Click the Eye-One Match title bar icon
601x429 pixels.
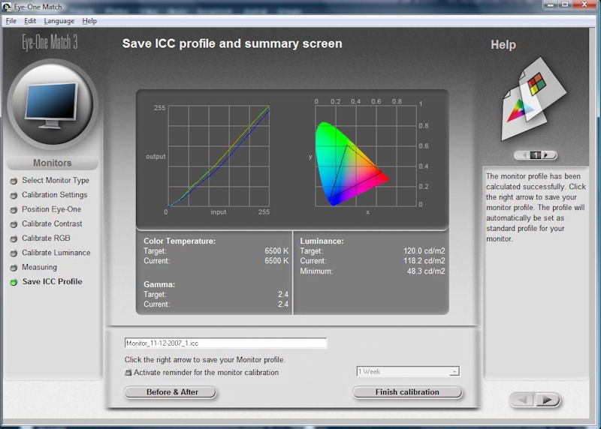[7, 7]
